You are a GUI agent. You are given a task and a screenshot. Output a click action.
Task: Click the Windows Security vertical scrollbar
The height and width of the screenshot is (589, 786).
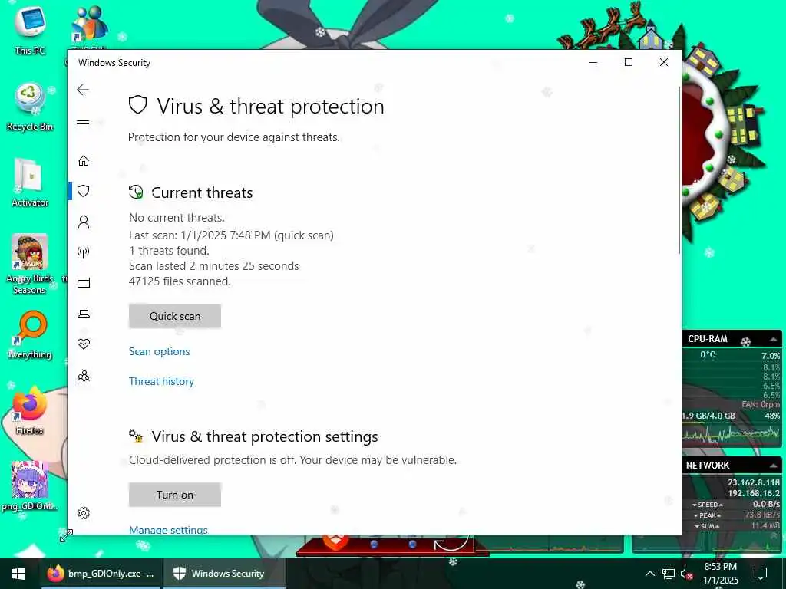pyautogui.click(x=679, y=170)
